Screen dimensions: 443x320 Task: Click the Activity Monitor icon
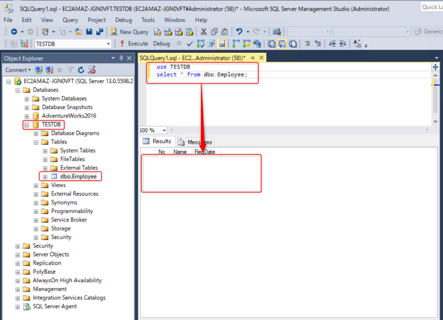277,32
